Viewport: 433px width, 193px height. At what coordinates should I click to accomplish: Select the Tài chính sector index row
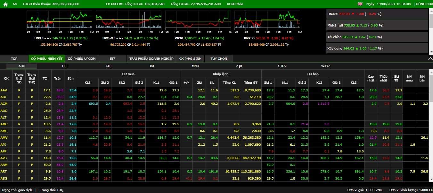click(377, 37)
